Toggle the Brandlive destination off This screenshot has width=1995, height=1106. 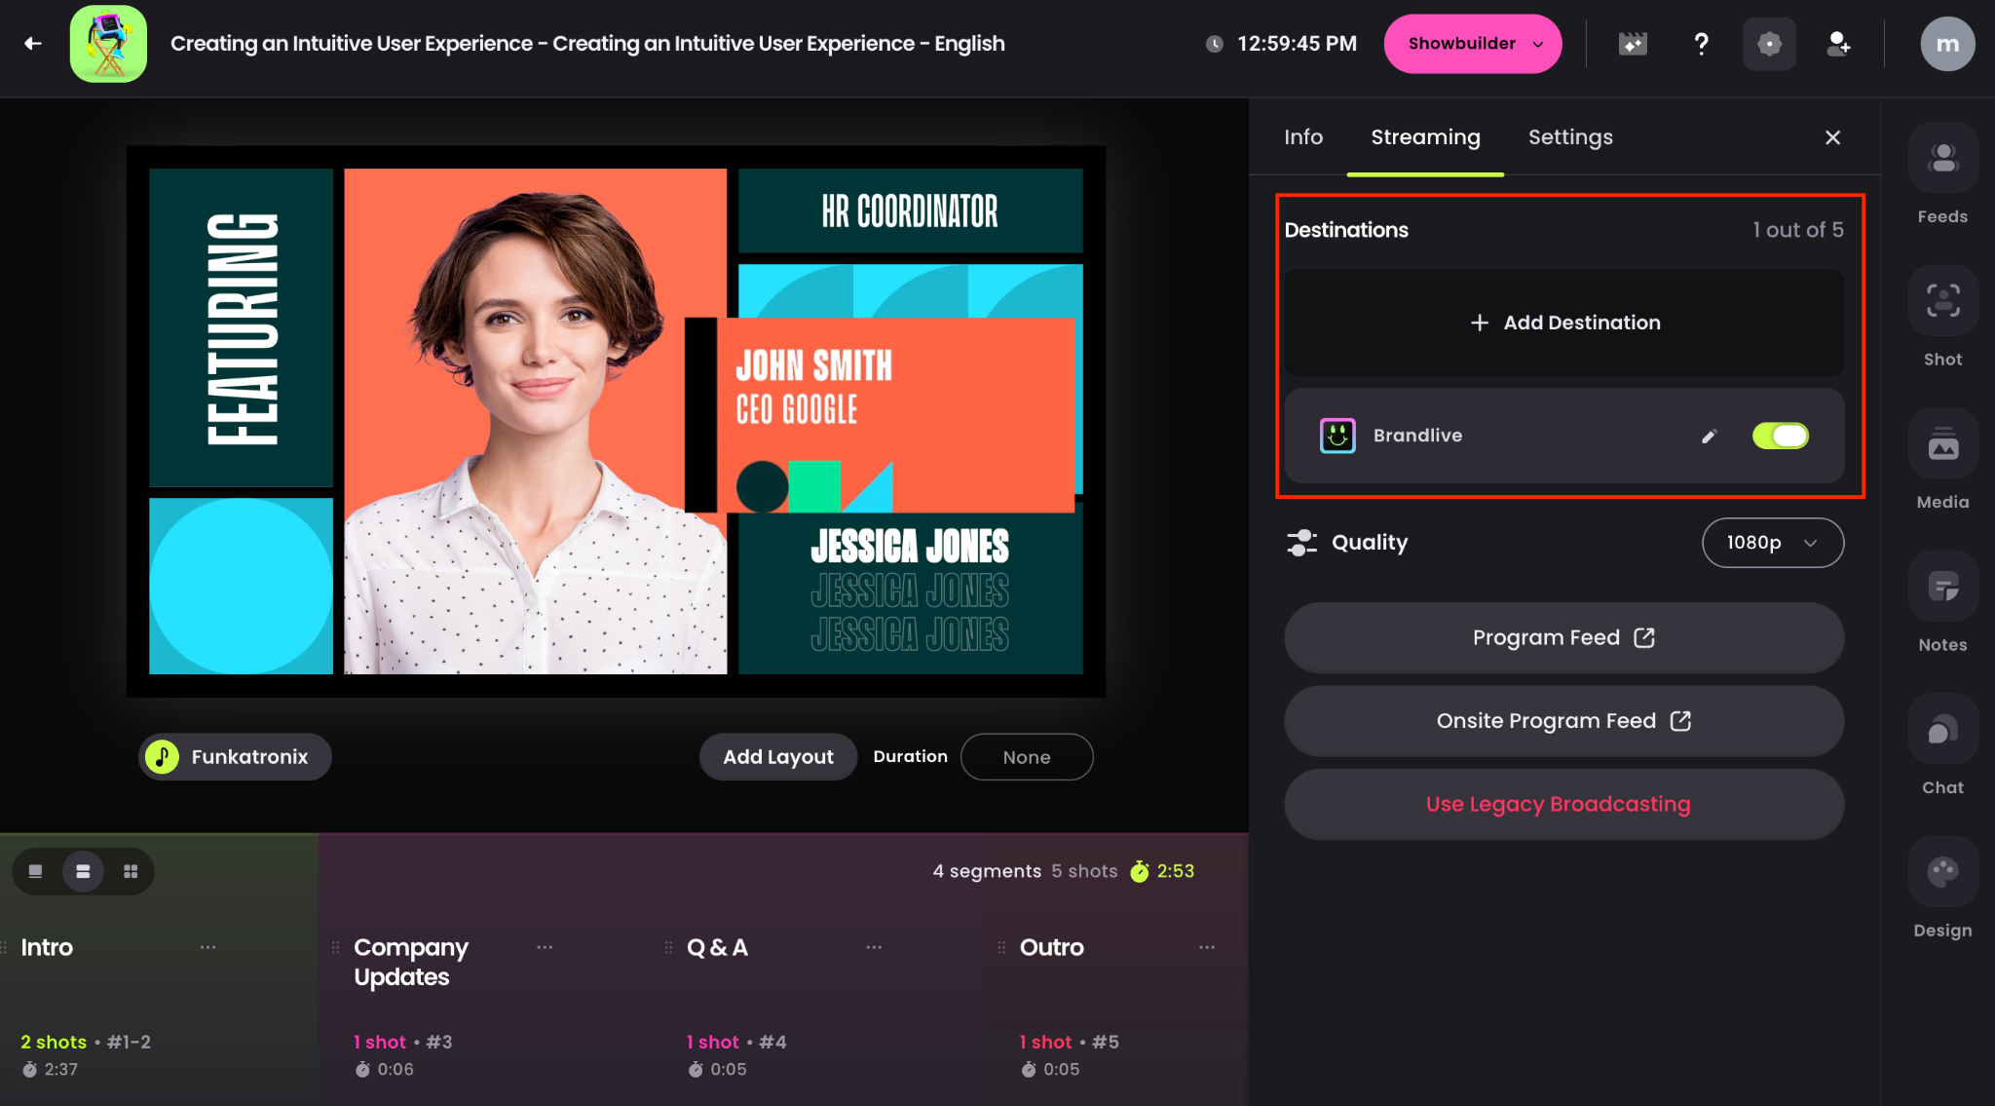click(1780, 436)
